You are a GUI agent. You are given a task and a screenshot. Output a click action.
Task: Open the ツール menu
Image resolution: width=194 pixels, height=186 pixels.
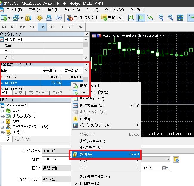[92, 10]
